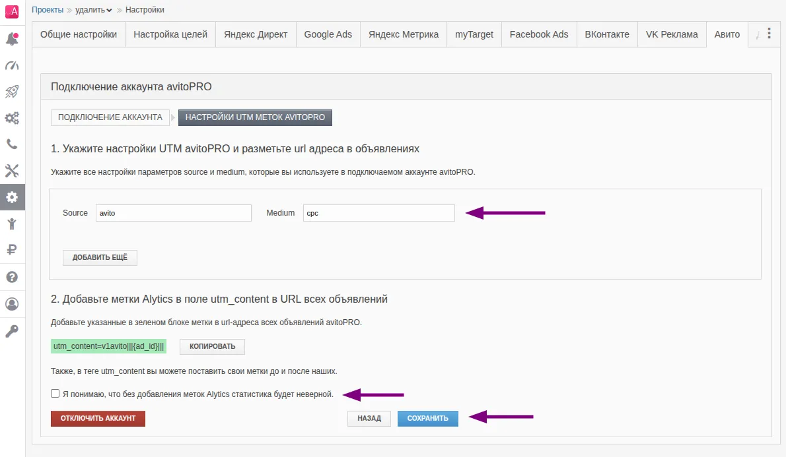The width and height of the screenshot is (786, 457).
Task: Click the Source input field
Action: (174, 213)
